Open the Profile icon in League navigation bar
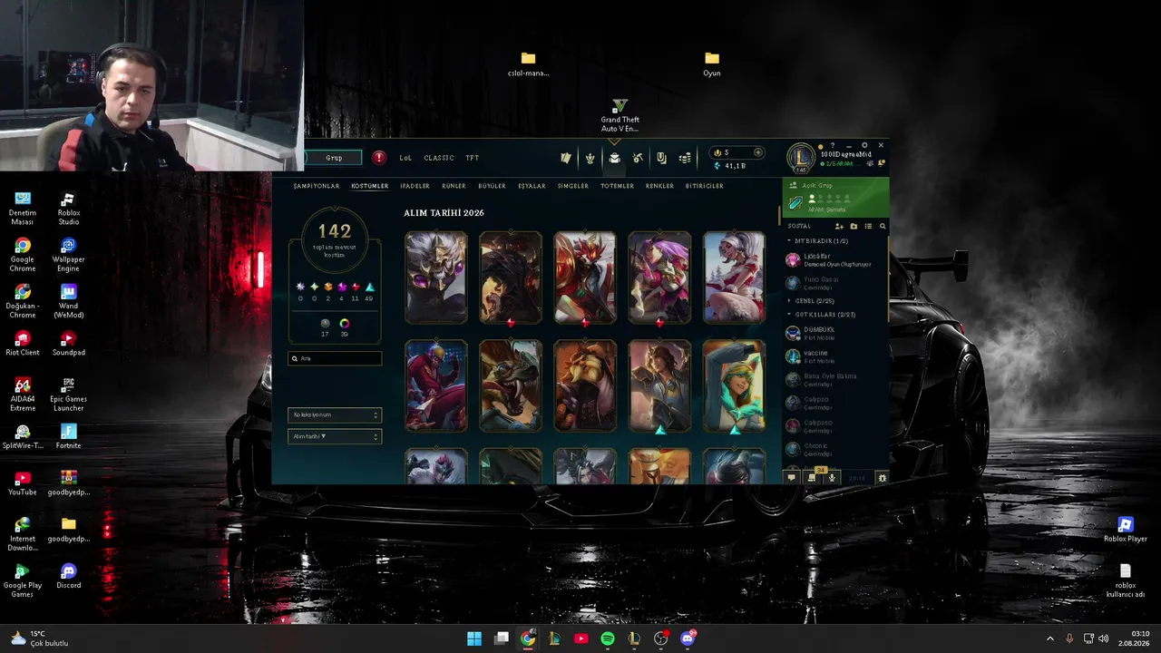 [590, 158]
